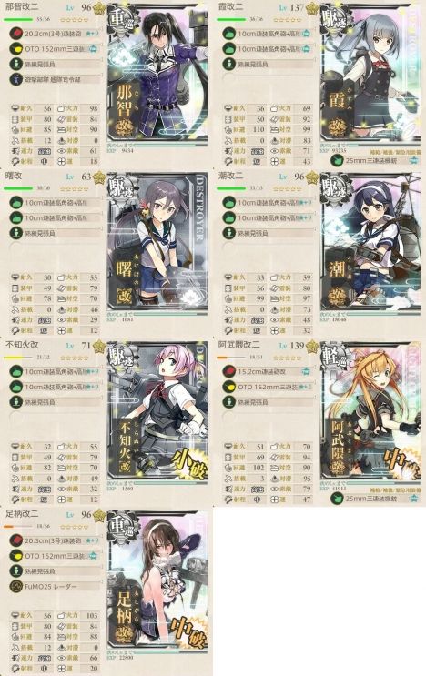Select the command facility icon on 那智改二
Screen dimensions: 426x676
click(16, 79)
